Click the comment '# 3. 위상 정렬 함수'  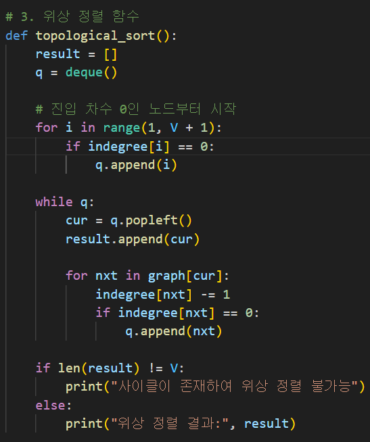pos(72,16)
